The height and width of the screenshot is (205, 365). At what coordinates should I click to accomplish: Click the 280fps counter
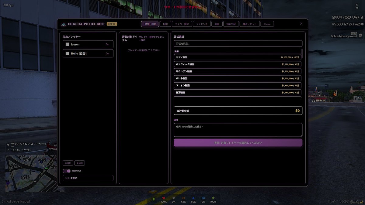point(8,6)
